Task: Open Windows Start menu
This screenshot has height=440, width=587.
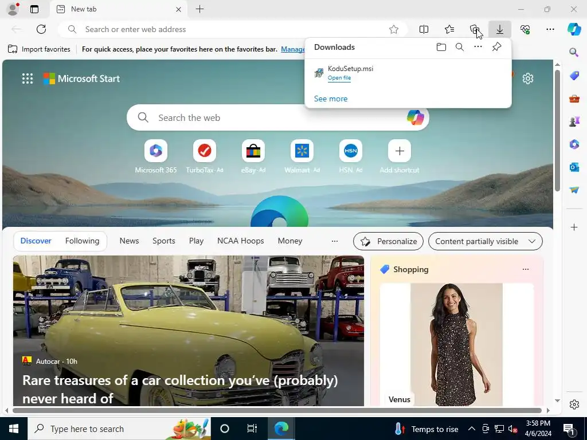Action: tap(14, 429)
